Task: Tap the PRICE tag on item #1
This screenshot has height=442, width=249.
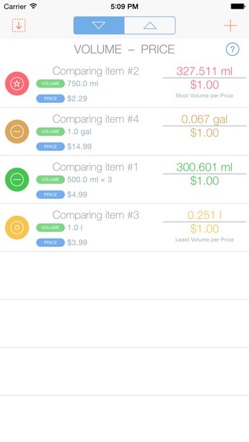Action: click(x=50, y=194)
